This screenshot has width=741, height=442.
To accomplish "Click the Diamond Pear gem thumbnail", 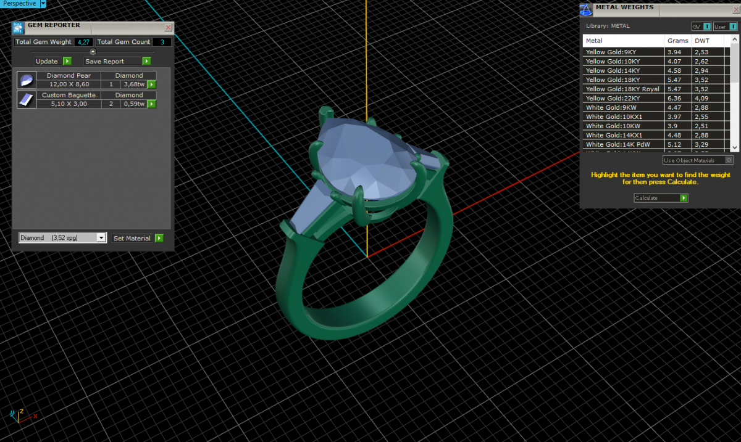I will click(x=26, y=80).
